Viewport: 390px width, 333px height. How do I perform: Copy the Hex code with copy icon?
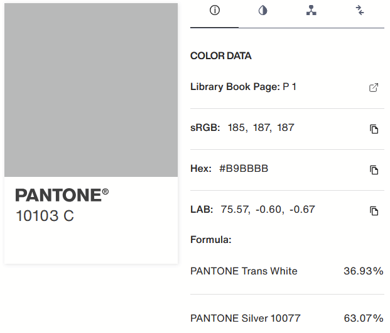[374, 170]
